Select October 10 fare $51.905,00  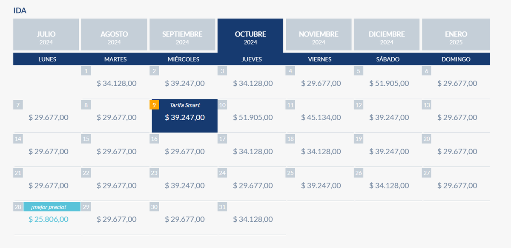click(x=253, y=117)
